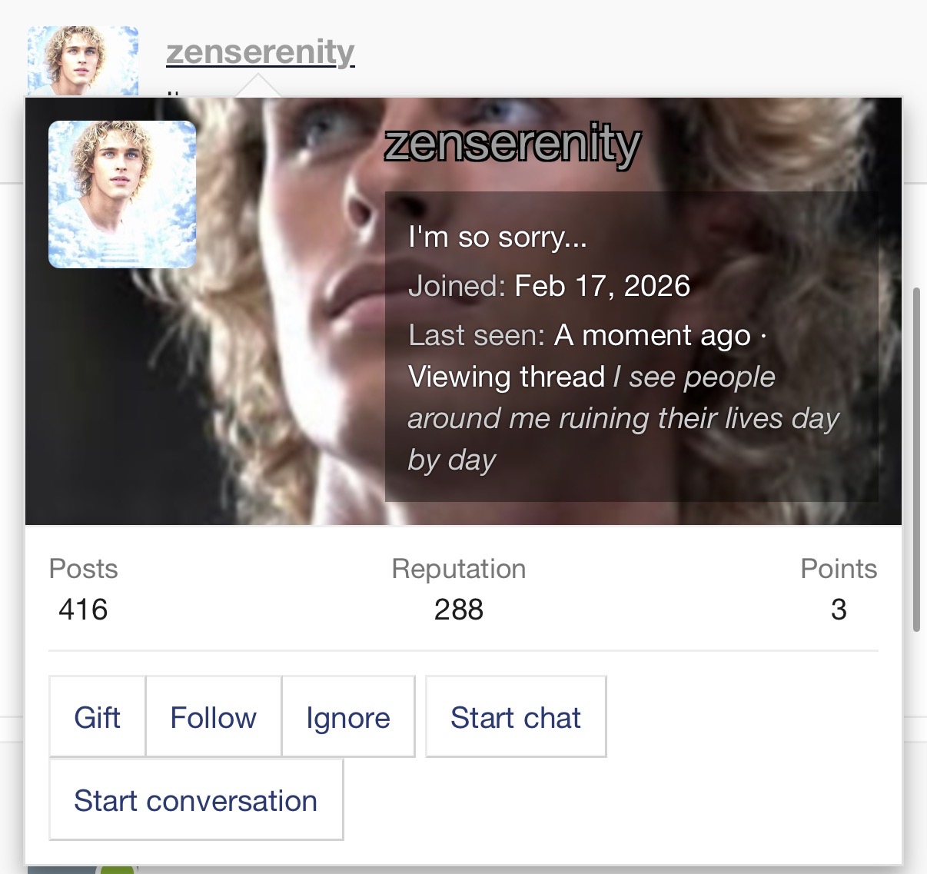
Task: Select the Points label
Action: 839,569
